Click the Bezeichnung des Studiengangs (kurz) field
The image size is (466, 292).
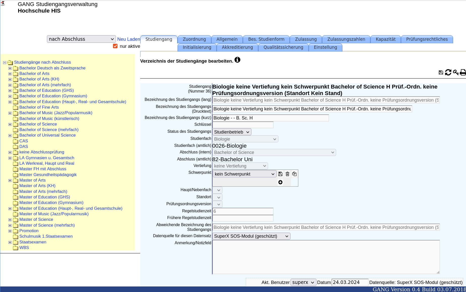pyautogui.click(x=271, y=118)
